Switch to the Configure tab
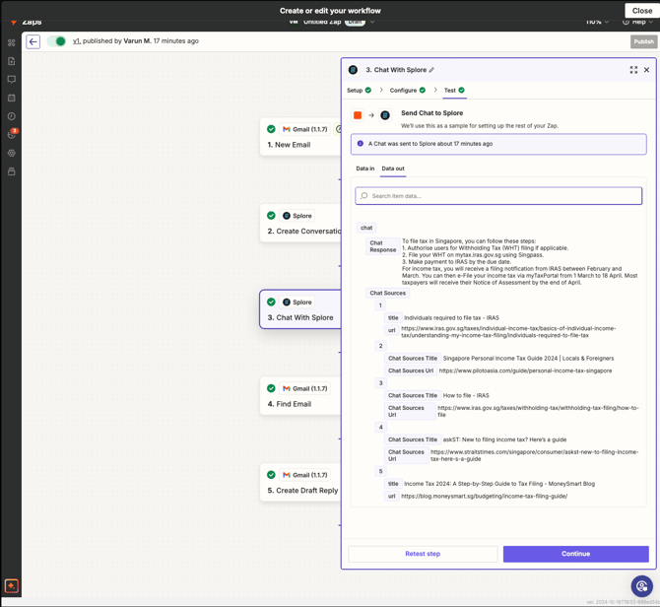This screenshot has width=660, height=607. coord(407,90)
